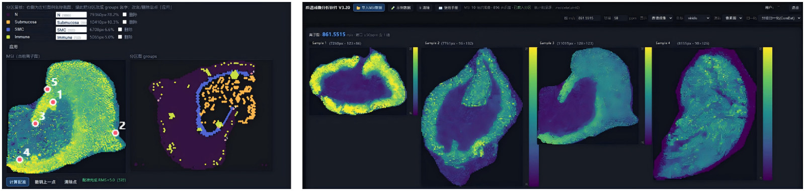Click the 计算配准 compute registration button
Viewport: 805px width, 191px height.
point(18,181)
